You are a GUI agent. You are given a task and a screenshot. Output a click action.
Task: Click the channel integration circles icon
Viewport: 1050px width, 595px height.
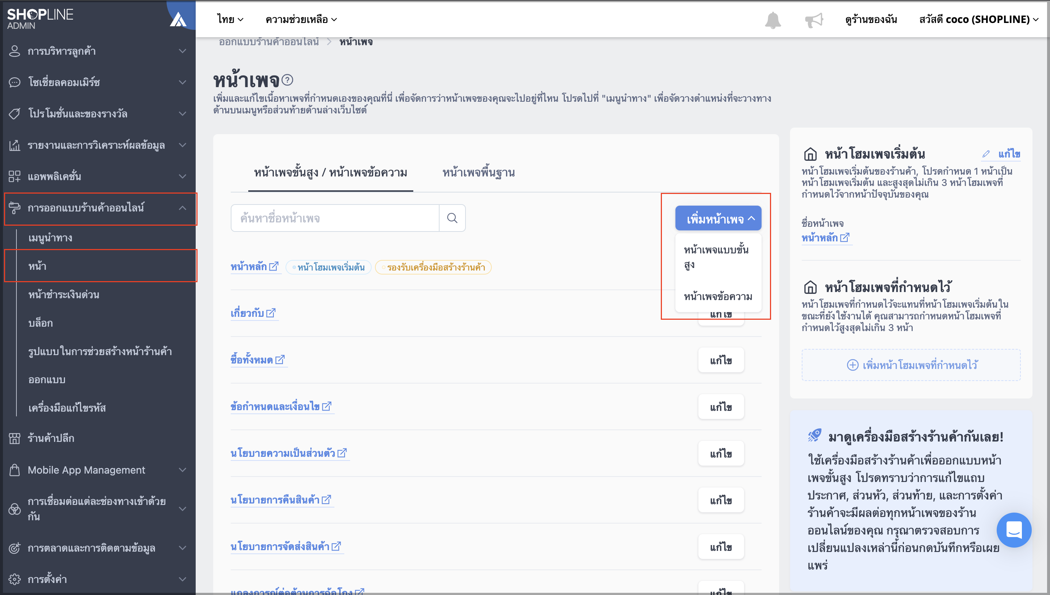point(14,509)
